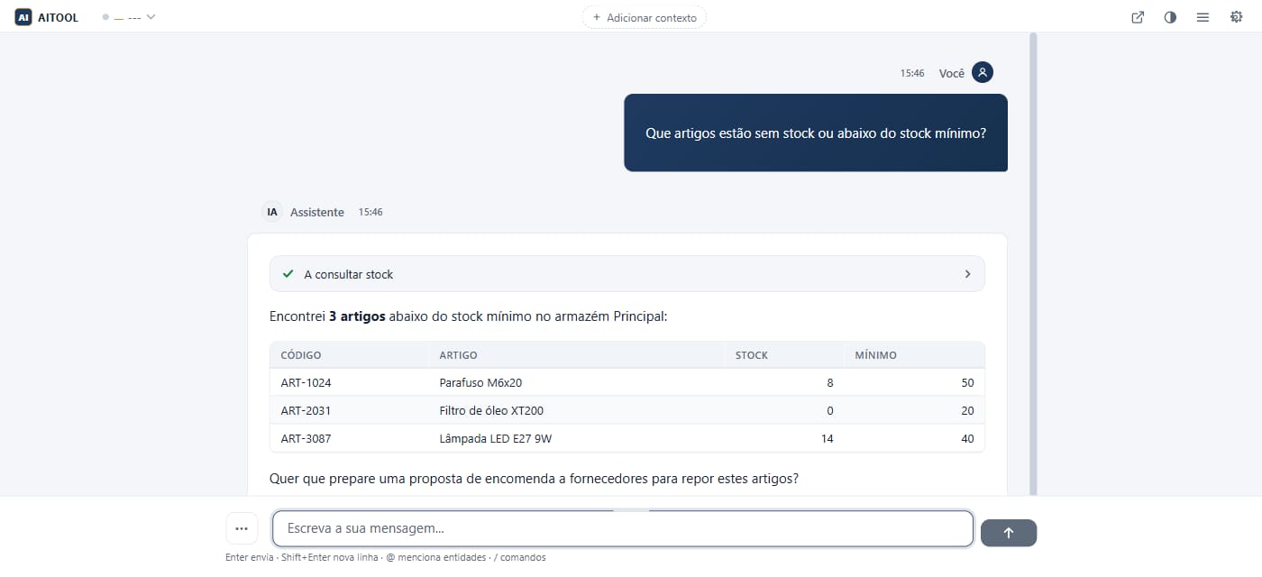1262x577 pixels.
Task: Click the Você sender label
Action: click(x=952, y=73)
